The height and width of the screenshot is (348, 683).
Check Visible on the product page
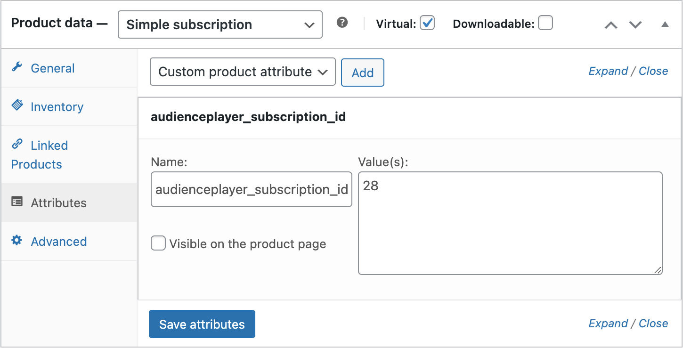pyautogui.click(x=158, y=243)
